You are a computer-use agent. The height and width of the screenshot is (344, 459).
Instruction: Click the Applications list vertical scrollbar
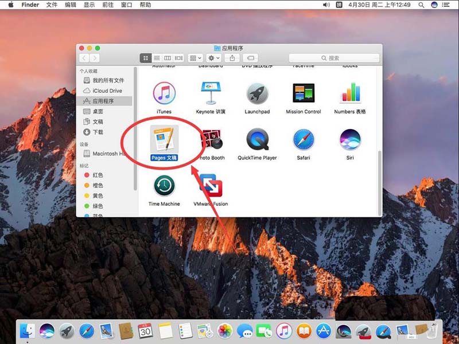[x=380, y=183]
